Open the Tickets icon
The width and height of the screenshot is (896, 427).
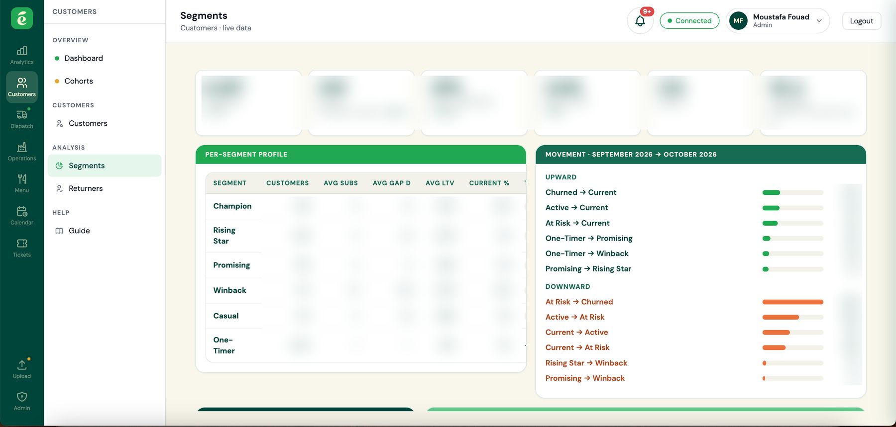coord(22,248)
